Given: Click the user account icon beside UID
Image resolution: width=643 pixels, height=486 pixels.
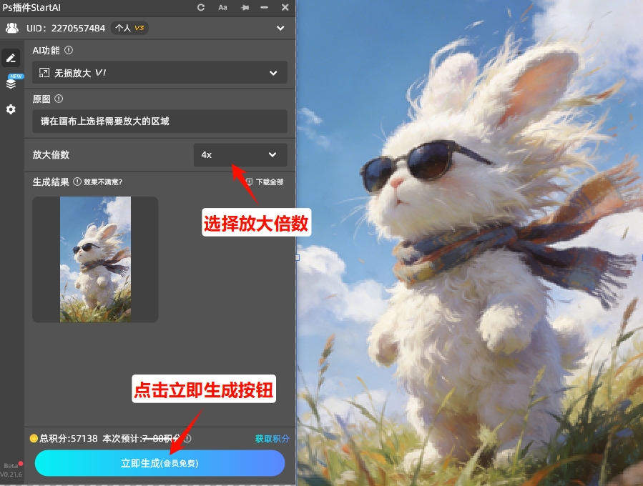Looking at the screenshot, I should 12,28.
